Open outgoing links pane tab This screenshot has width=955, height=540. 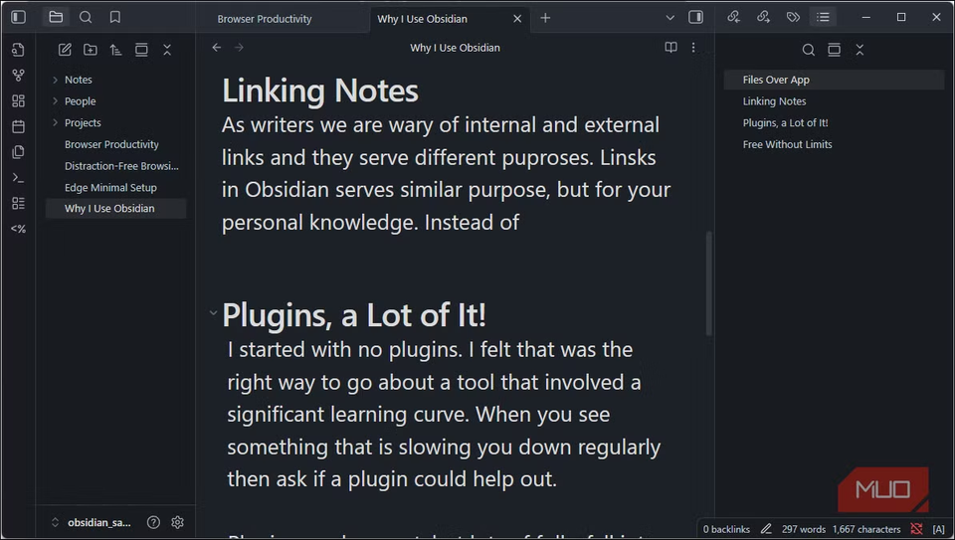coord(763,17)
